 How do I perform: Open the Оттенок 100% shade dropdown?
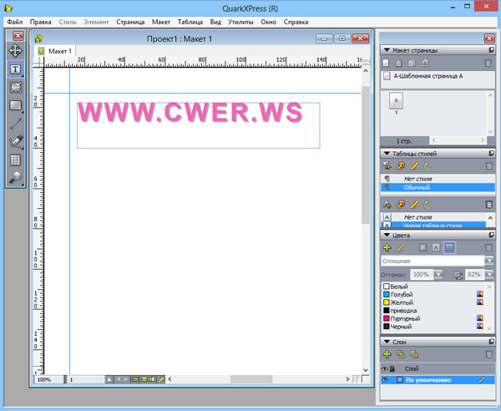coord(438,274)
